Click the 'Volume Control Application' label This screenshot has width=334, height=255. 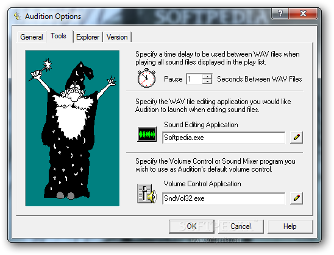[202, 184]
